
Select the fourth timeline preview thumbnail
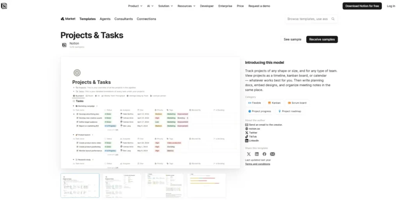click(x=206, y=186)
